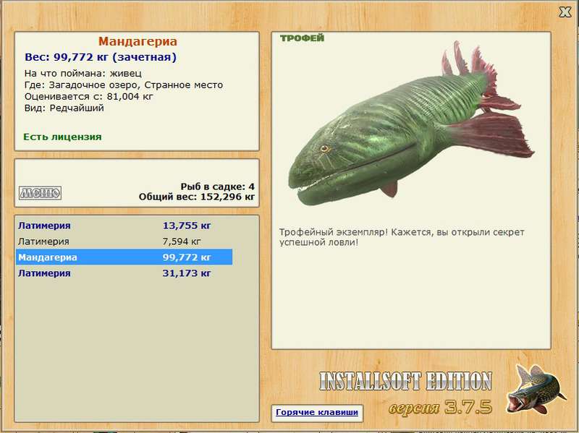
Task: Click На что поймана: живец line
Action: 83,74
